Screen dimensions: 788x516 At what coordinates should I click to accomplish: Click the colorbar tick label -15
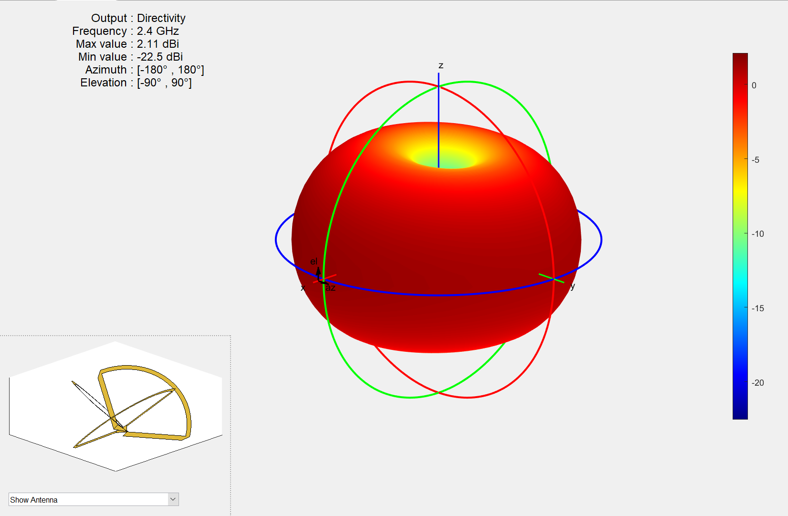coord(758,308)
